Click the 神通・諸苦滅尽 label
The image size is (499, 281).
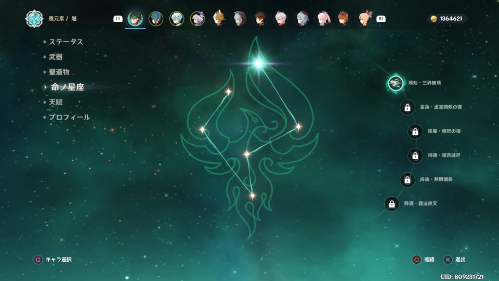pyautogui.click(x=444, y=155)
